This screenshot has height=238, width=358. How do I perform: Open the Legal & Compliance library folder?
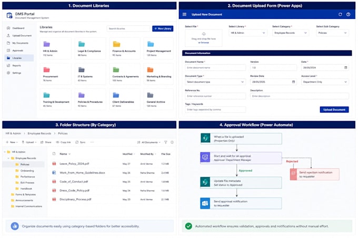(x=91, y=49)
